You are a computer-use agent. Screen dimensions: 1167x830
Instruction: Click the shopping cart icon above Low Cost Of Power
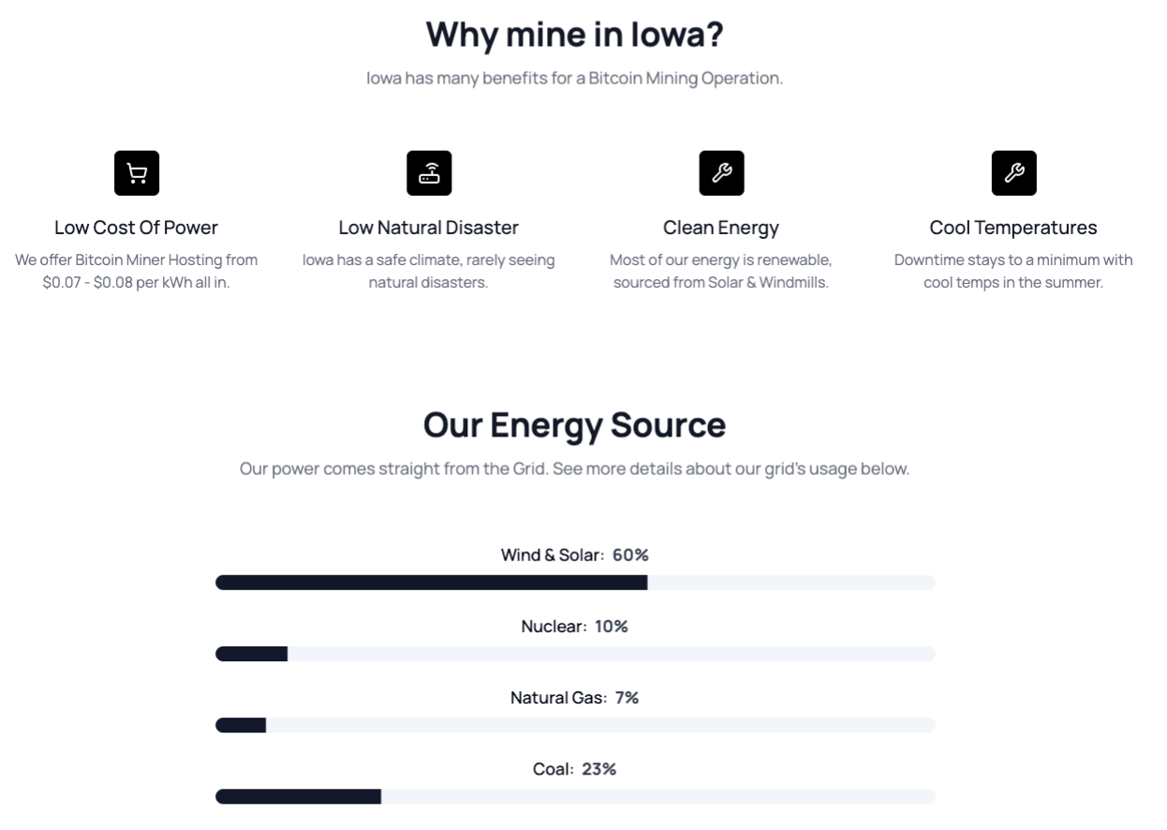coord(137,173)
